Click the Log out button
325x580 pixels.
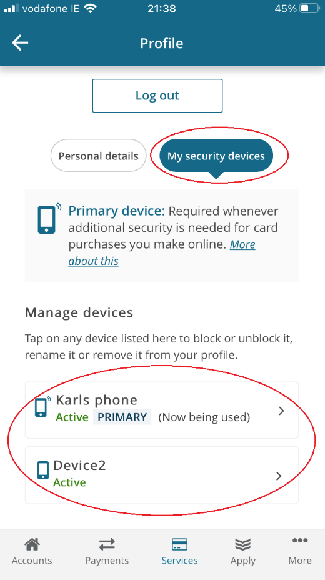tap(157, 96)
